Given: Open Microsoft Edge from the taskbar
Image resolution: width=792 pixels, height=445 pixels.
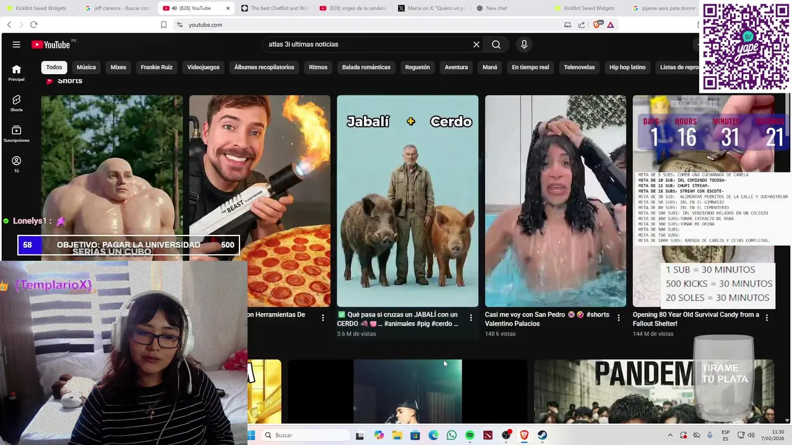Looking at the screenshot, I should 433,435.
